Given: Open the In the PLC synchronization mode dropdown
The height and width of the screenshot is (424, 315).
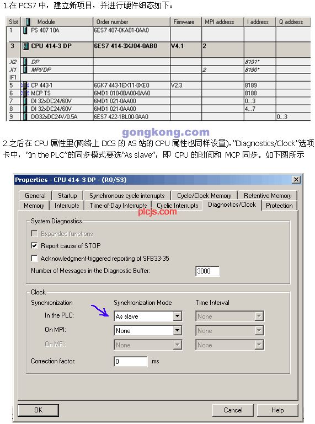Looking at the screenshot, I should point(177,316).
